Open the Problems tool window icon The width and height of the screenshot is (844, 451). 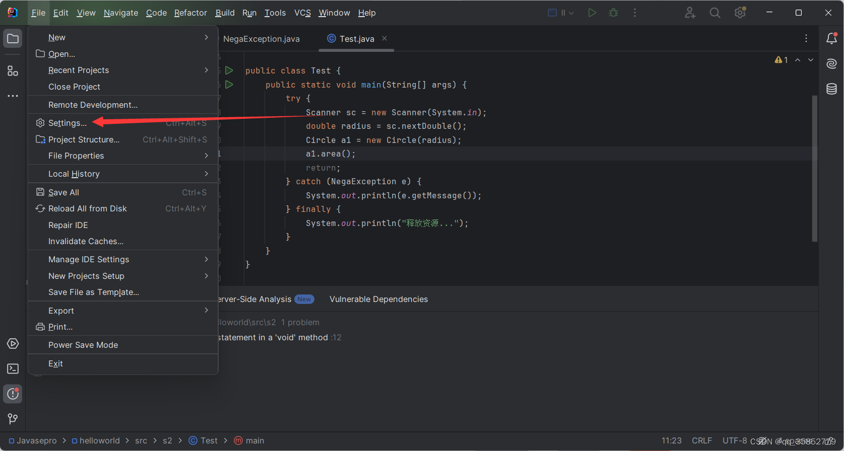[13, 394]
